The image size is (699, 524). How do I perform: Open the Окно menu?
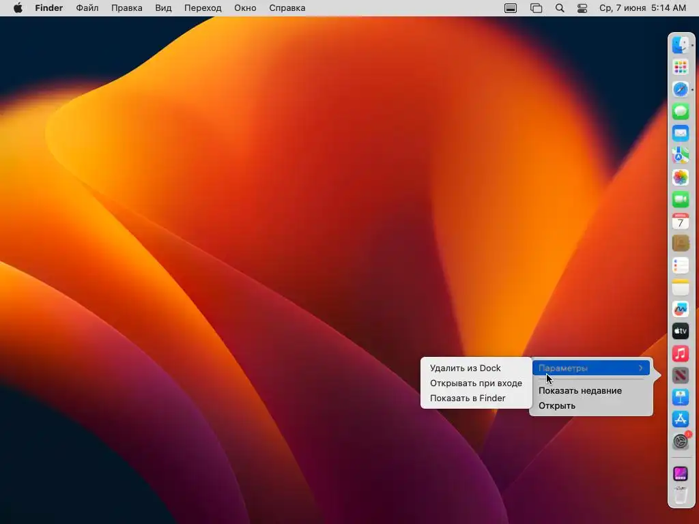click(x=245, y=8)
